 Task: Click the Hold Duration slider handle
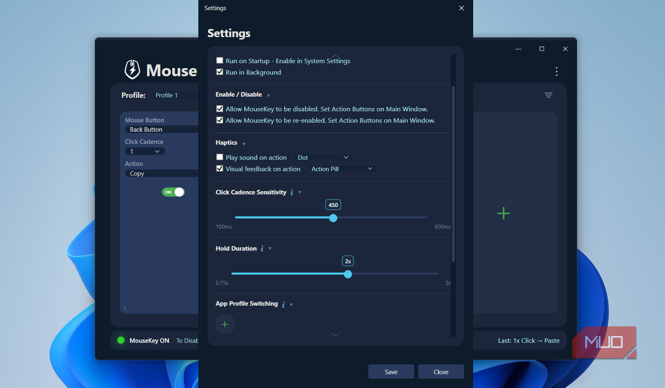(x=348, y=274)
